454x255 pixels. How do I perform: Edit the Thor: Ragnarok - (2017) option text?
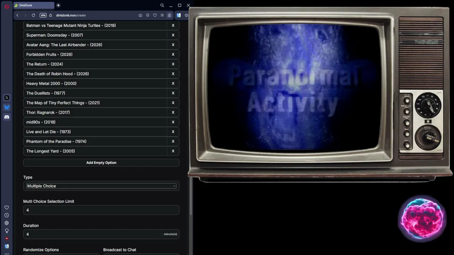[95, 112]
